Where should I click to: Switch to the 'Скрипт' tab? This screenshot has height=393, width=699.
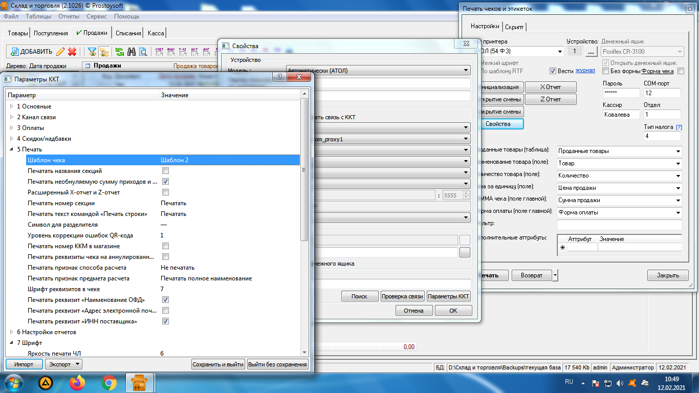click(514, 27)
